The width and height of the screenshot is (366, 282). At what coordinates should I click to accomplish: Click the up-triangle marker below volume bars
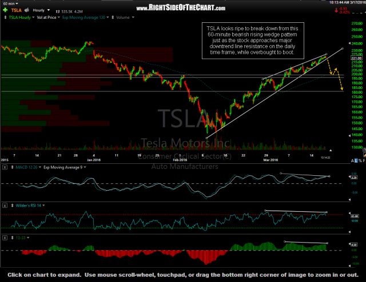tap(331, 150)
